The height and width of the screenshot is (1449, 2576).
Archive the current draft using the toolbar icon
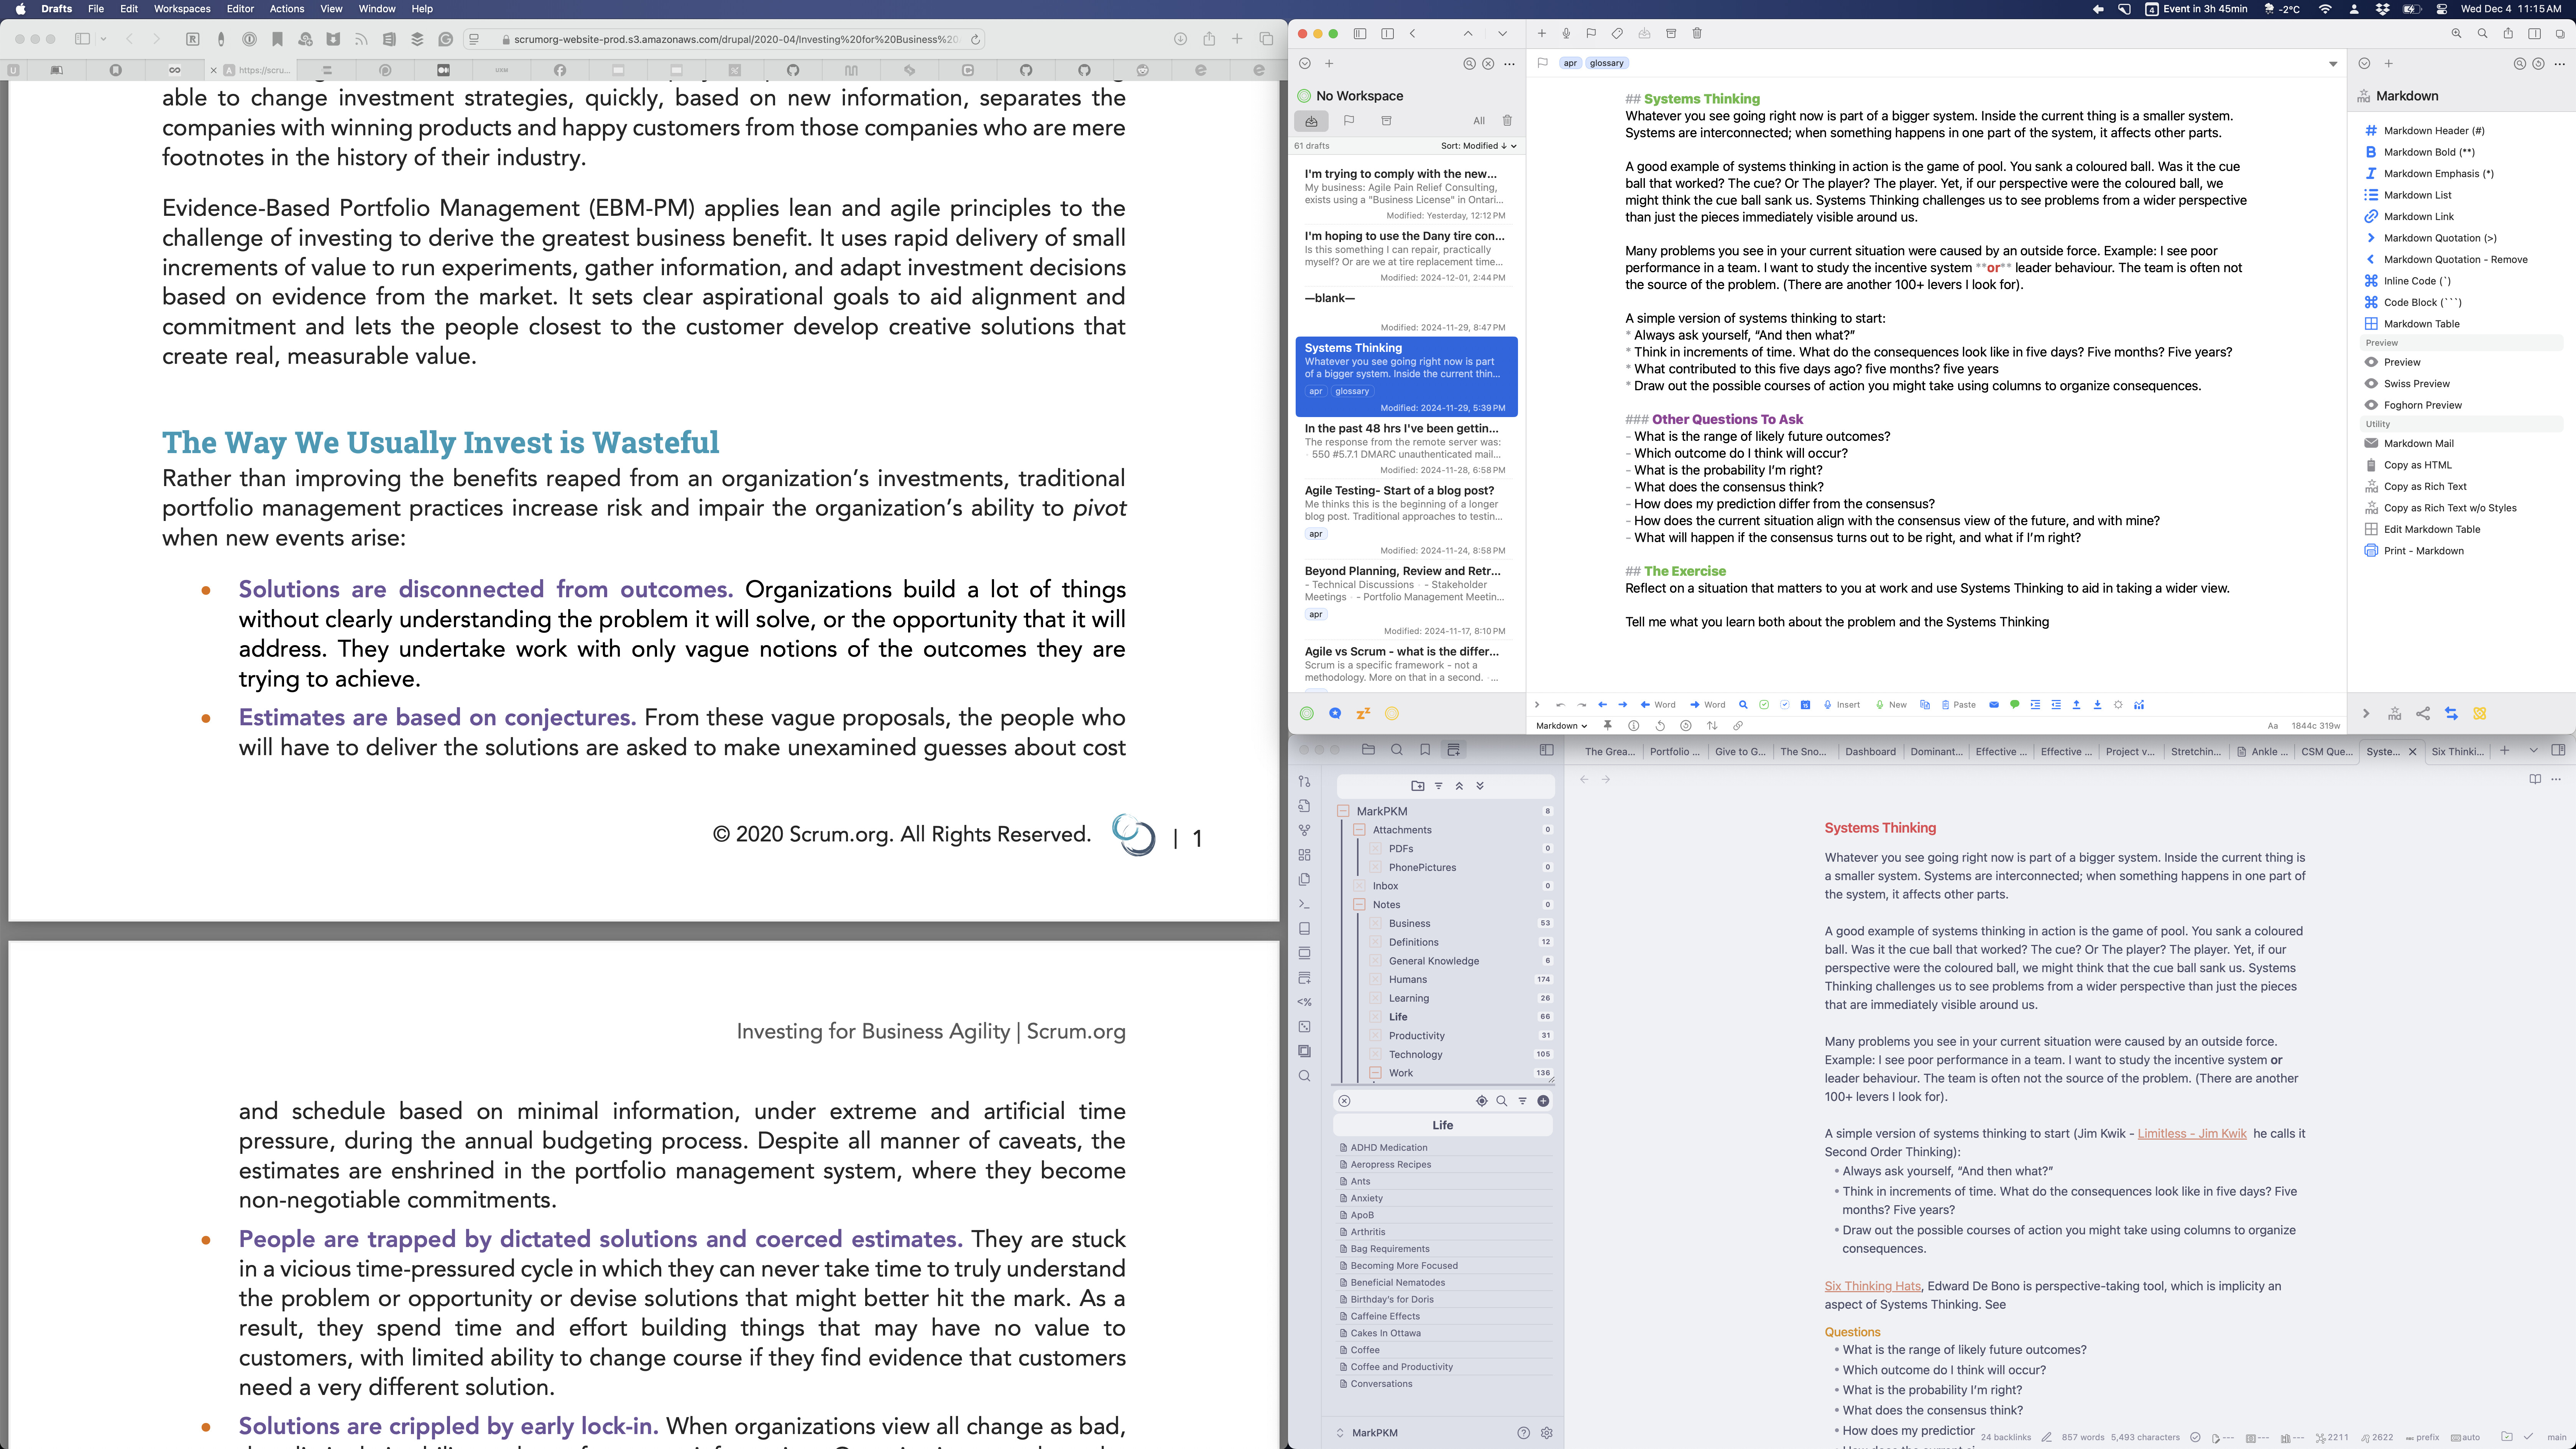pos(1670,33)
